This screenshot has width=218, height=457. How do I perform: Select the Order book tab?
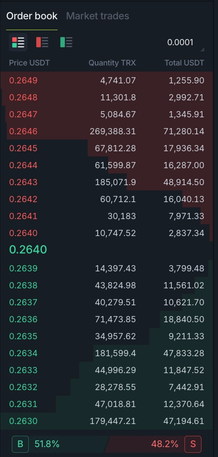(32, 16)
